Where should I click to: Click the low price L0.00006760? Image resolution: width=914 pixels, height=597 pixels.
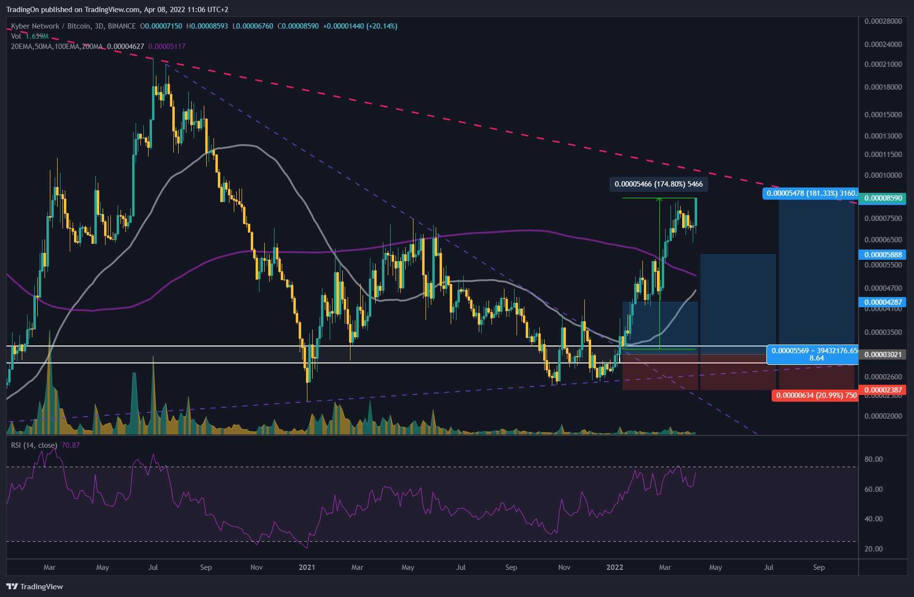253,26
